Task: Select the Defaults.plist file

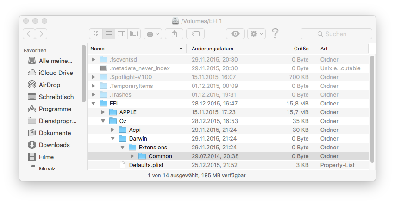Action: pos(146,165)
